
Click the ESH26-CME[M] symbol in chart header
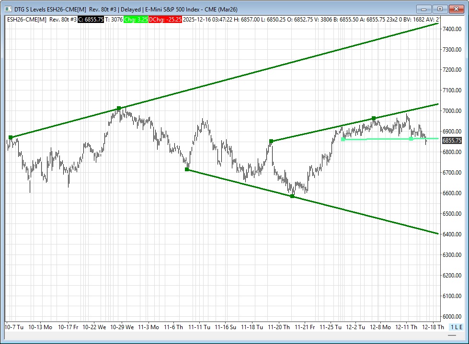tap(26, 19)
